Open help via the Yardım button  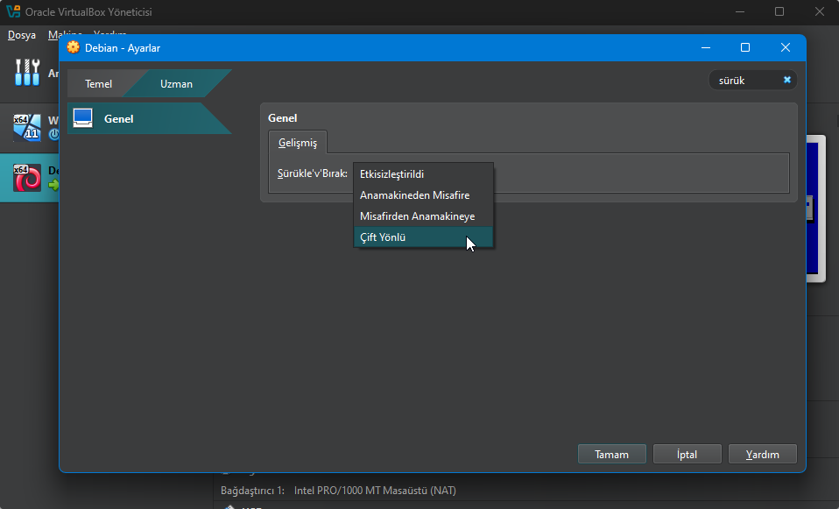coord(762,454)
